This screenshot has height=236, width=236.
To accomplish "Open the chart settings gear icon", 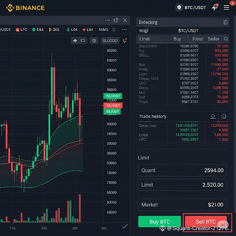I will click(94, 41).
